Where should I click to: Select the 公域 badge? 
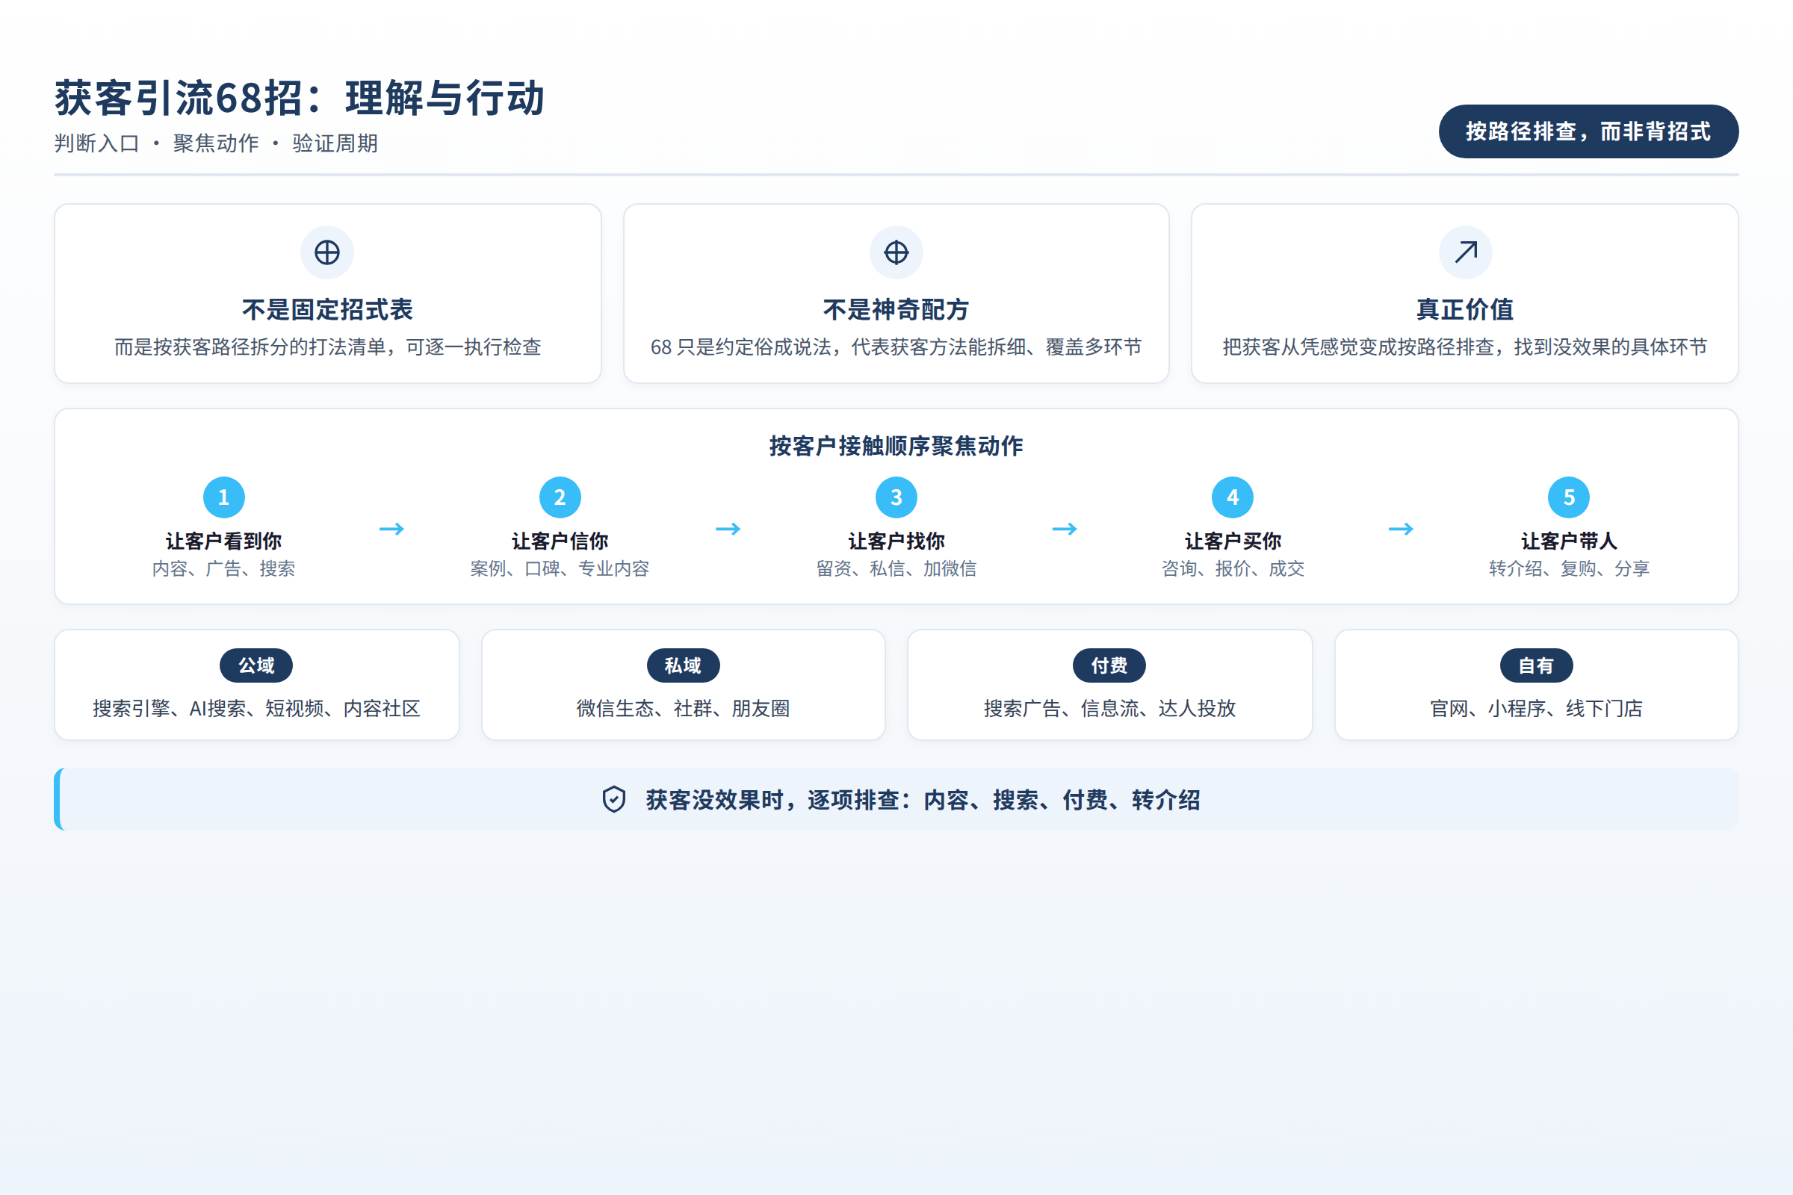[256, 666]
